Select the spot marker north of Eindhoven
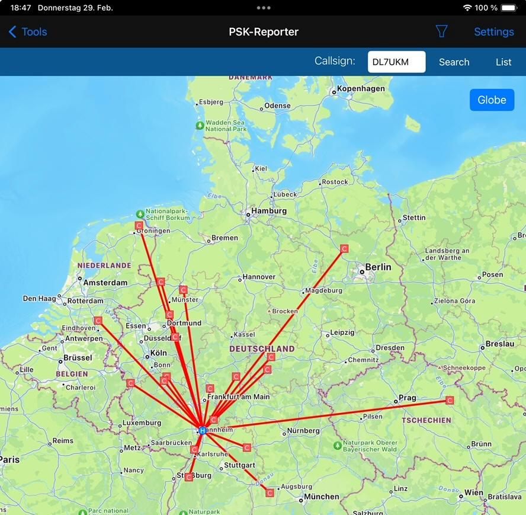 (x=98, y=321)
